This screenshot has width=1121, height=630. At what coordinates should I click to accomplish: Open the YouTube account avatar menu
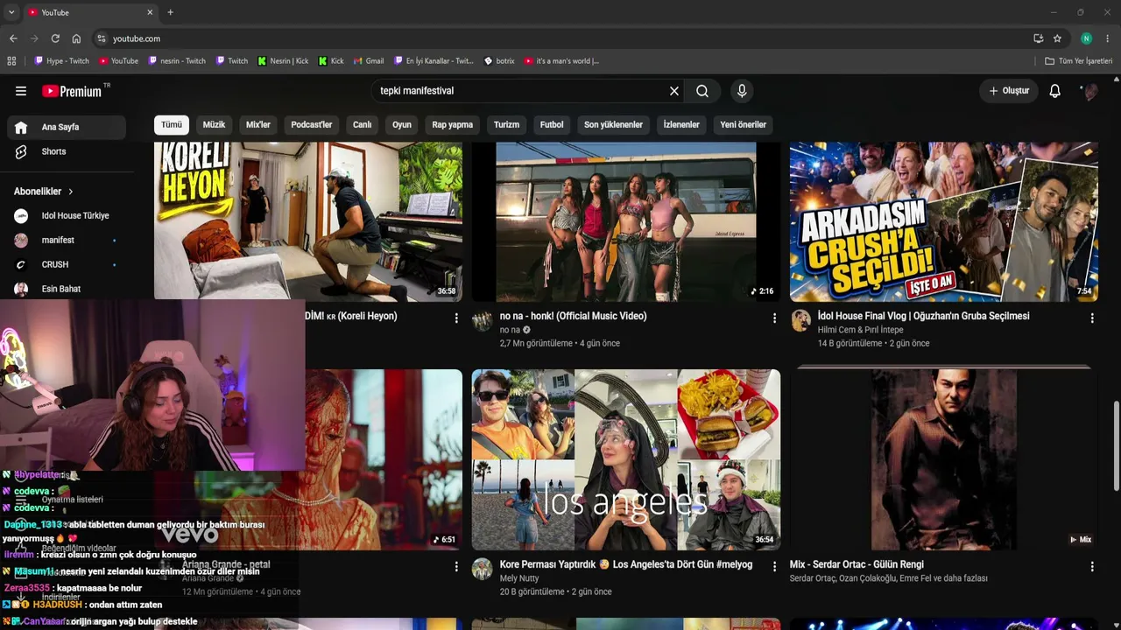click(1090, 91)
